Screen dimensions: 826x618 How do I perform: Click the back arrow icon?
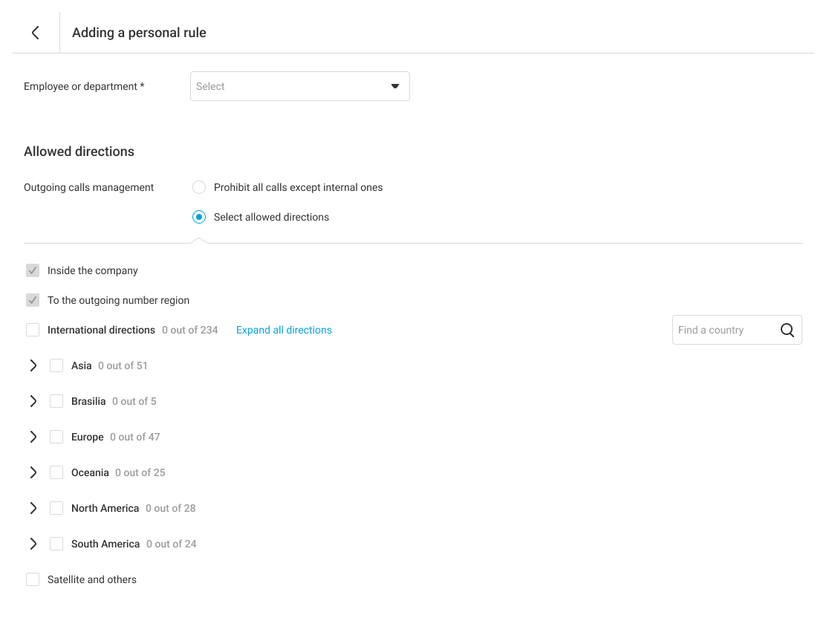point(35,33)
